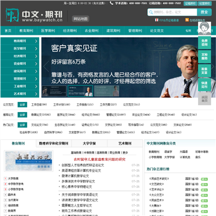The image size is (216, 216).
Task: Click green badge beside 《大众文艺》
Action: point(204,195)
